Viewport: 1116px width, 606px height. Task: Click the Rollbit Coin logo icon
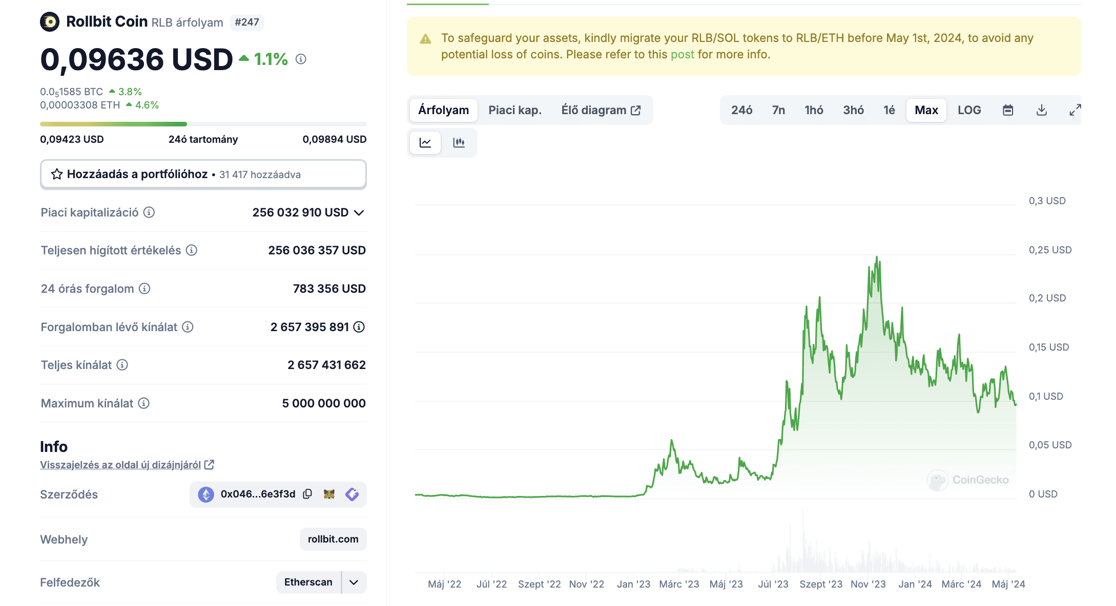[x=50, y=22]
